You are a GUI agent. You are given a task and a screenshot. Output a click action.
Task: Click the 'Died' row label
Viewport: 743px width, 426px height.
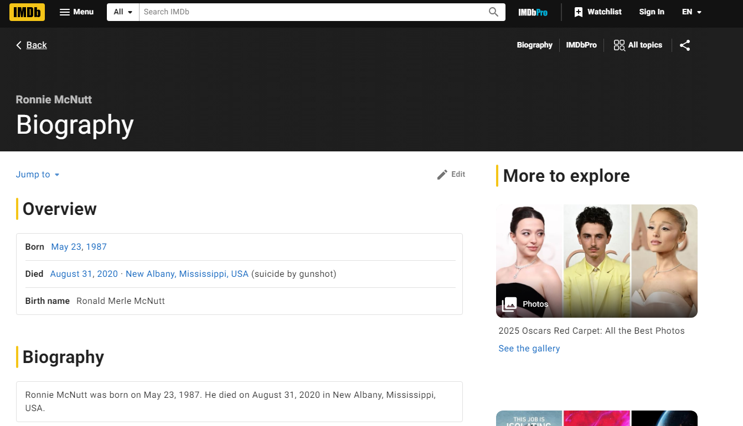34,274
